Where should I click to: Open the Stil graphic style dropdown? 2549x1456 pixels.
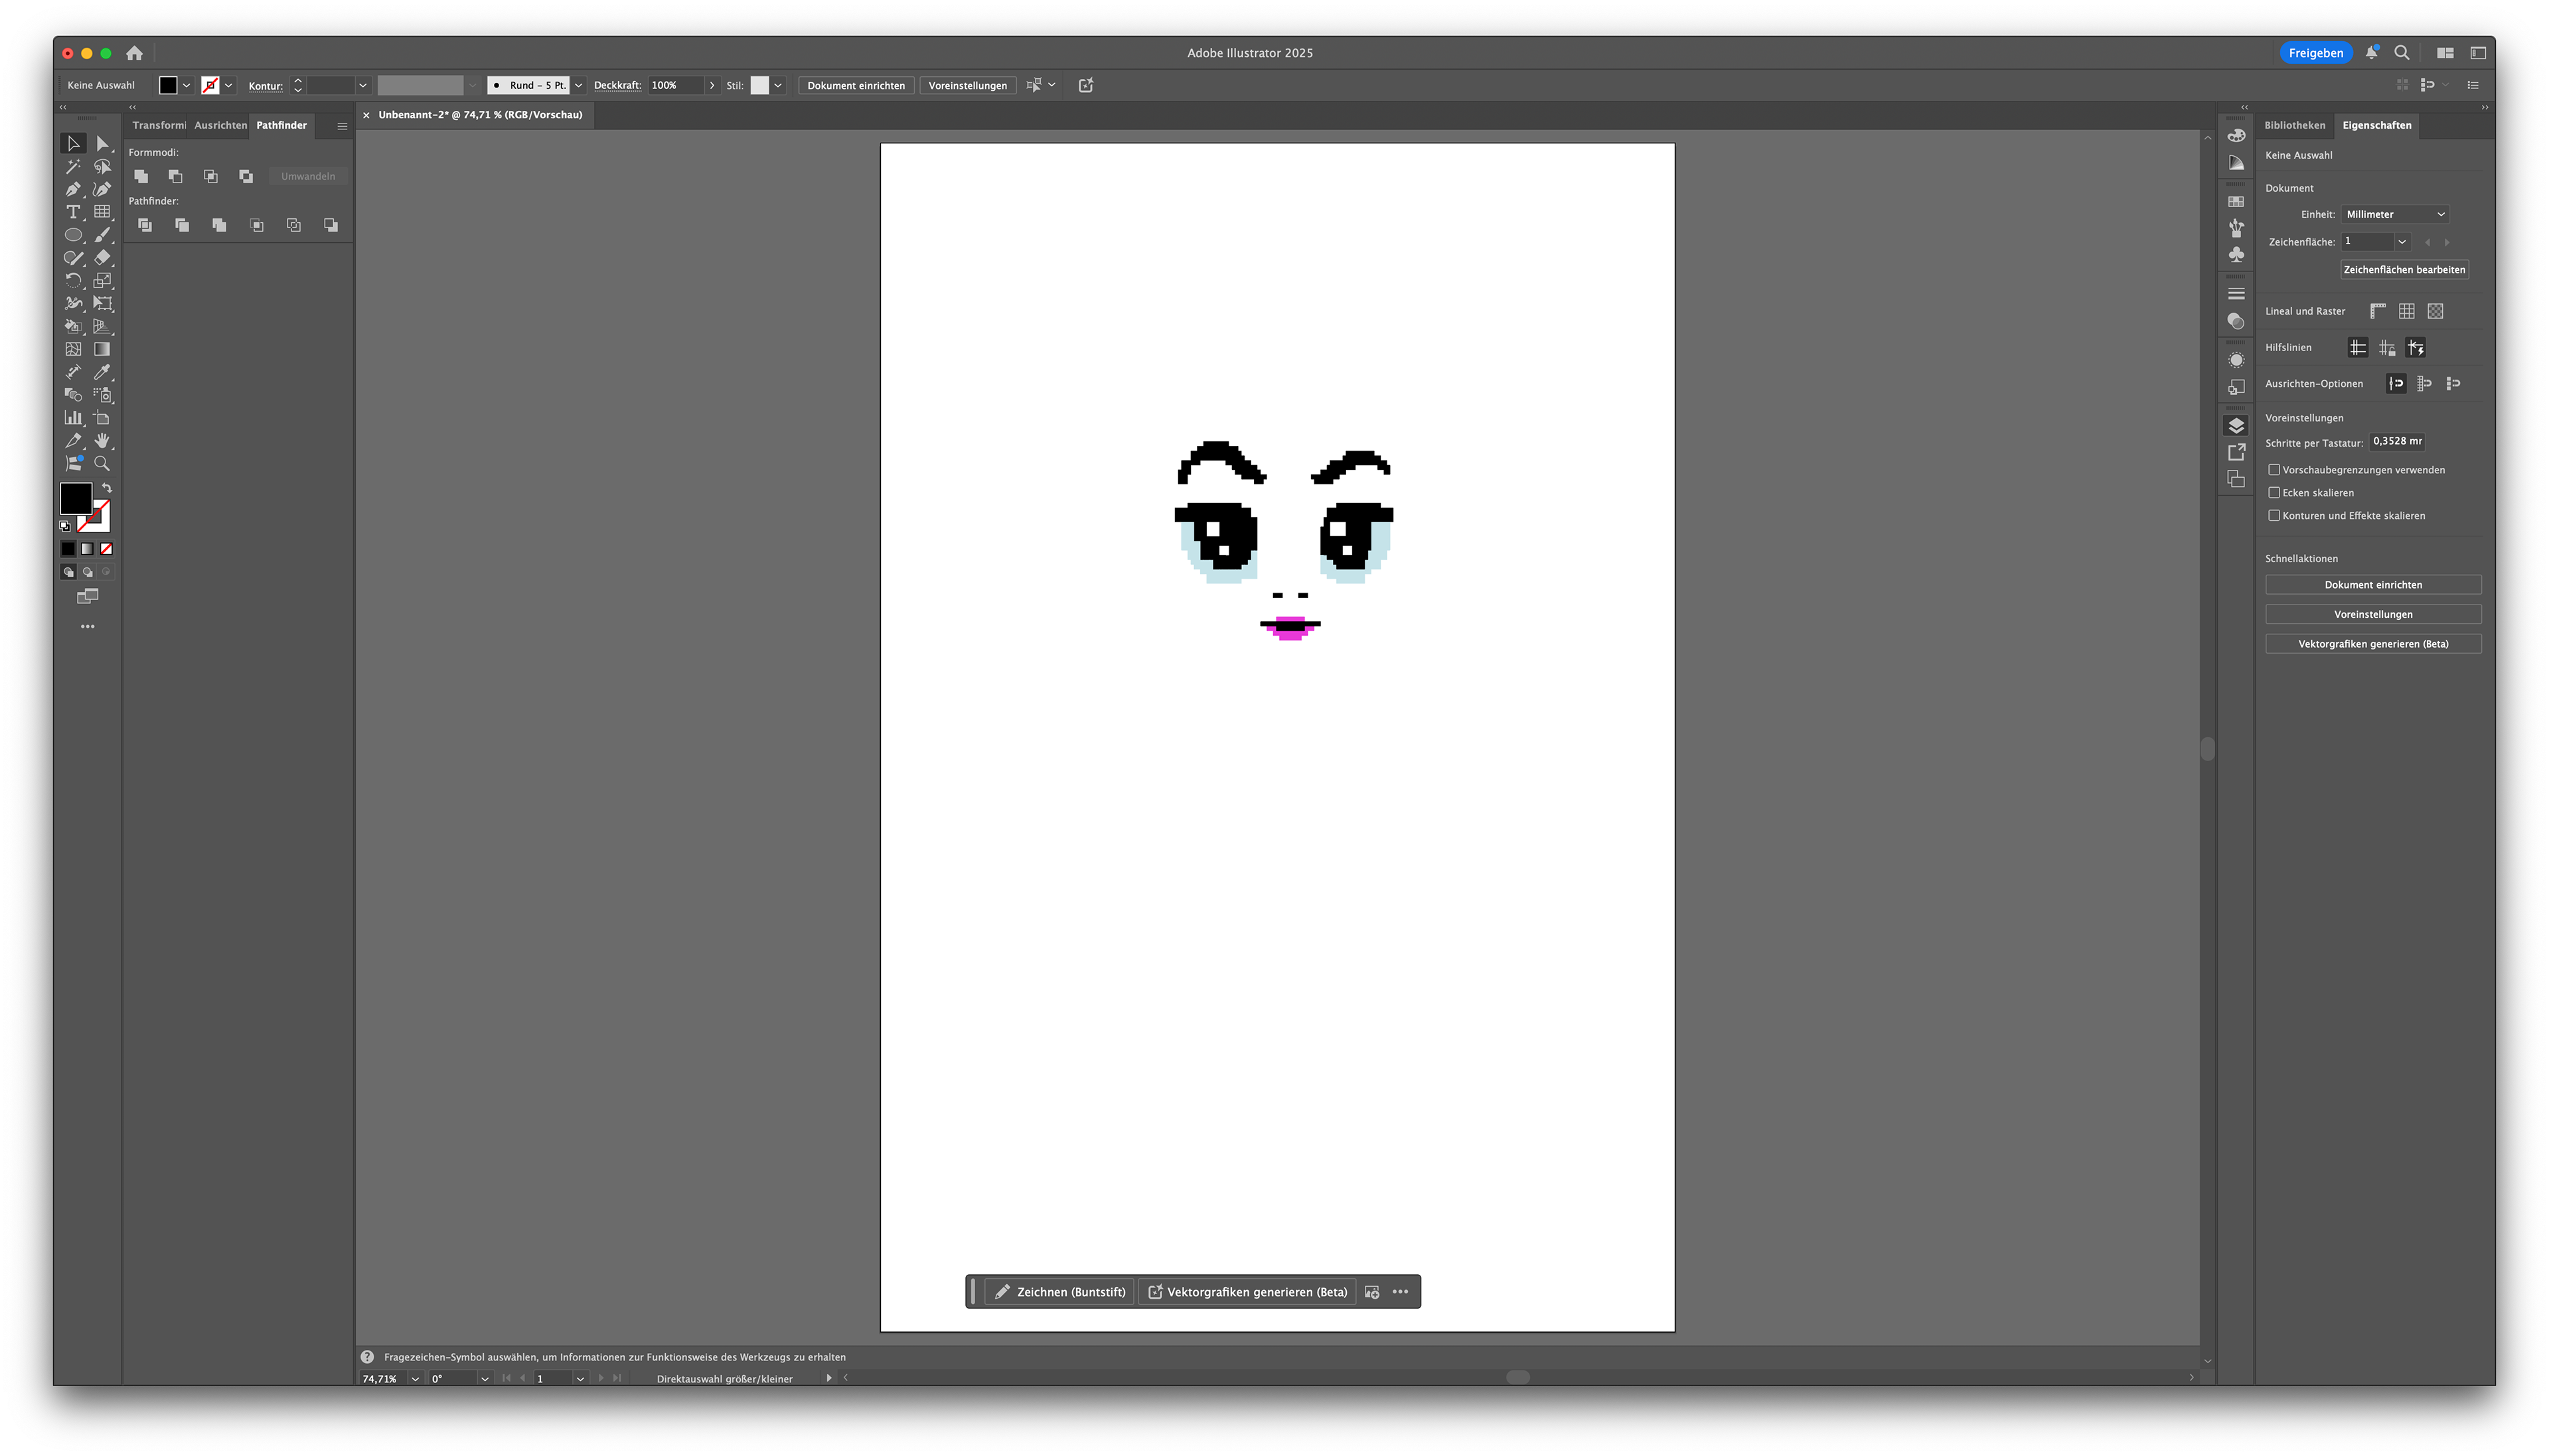tap(777, 85)
